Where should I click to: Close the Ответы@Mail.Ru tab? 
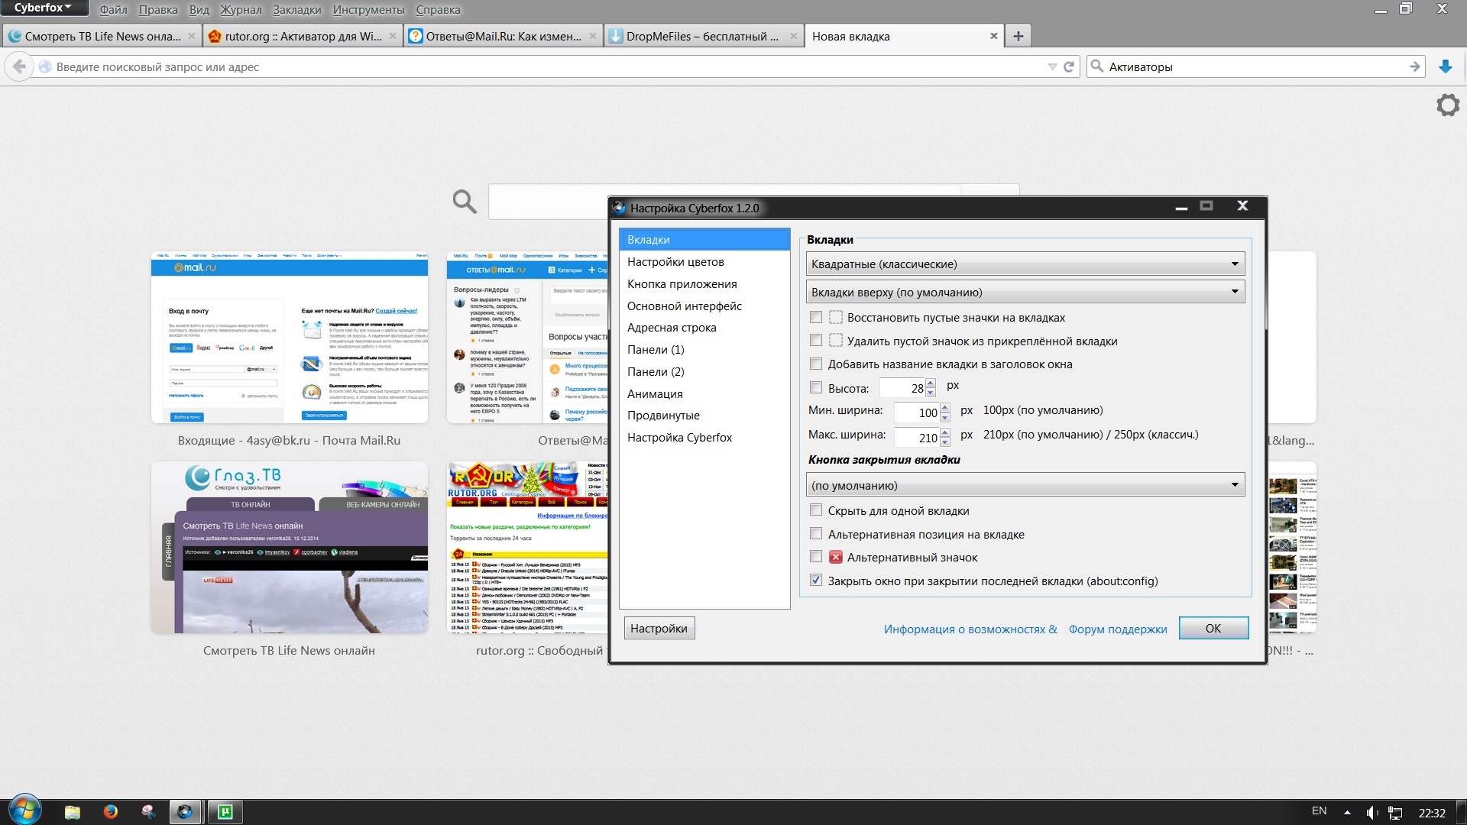592,36
